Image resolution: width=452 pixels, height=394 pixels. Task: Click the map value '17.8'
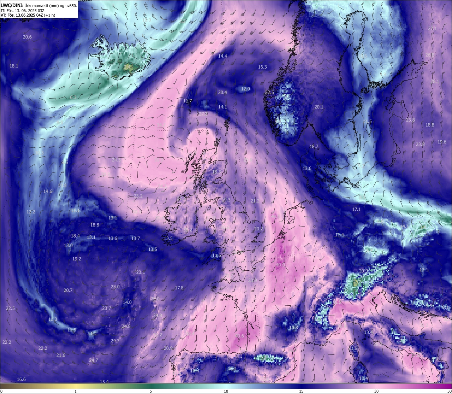click(x=179, y=288)
